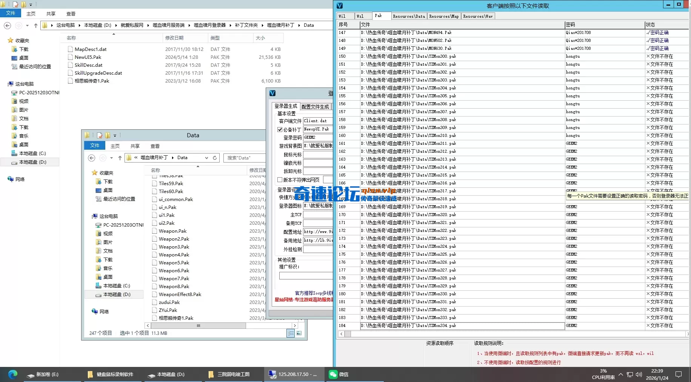
Task: Click the back navigation arrow in the top Explorer window
Action: (x=7, y=25)
